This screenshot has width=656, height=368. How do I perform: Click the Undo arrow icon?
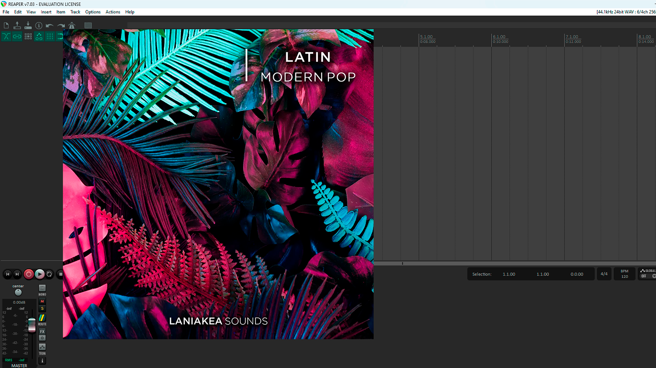click(49, 25)
